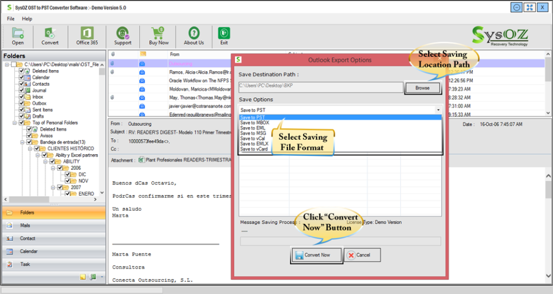The height and width of the screenshot is (294, 553).
Task: Toggle the Sent Items folder checkbox
Action: pyautogui.click(x=21, y=110)
